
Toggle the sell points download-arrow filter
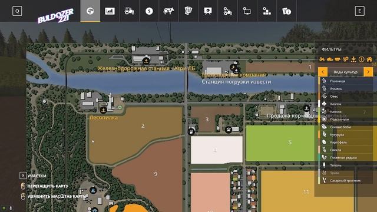click(x=353, y=59)
